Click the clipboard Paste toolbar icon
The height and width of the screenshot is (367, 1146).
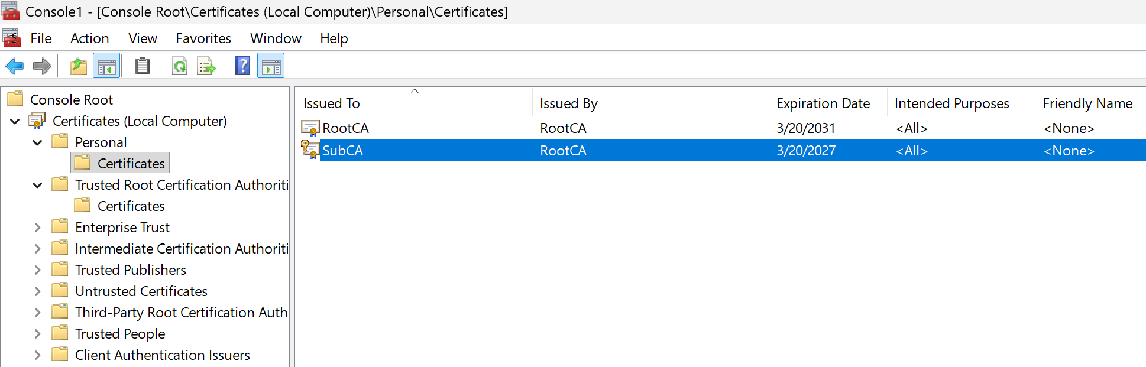click(142, 66)
